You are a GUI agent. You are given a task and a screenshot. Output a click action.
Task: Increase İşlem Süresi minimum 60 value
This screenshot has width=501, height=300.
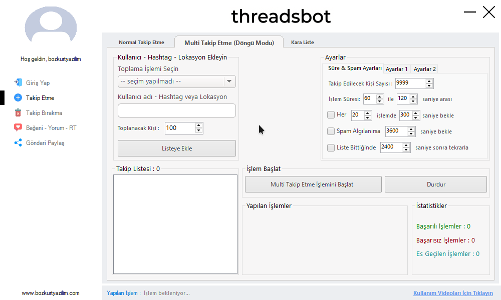tap(380, 96)
